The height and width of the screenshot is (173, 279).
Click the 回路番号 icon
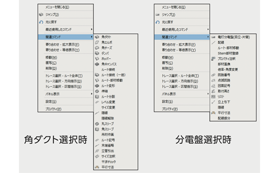click(213, 75)
